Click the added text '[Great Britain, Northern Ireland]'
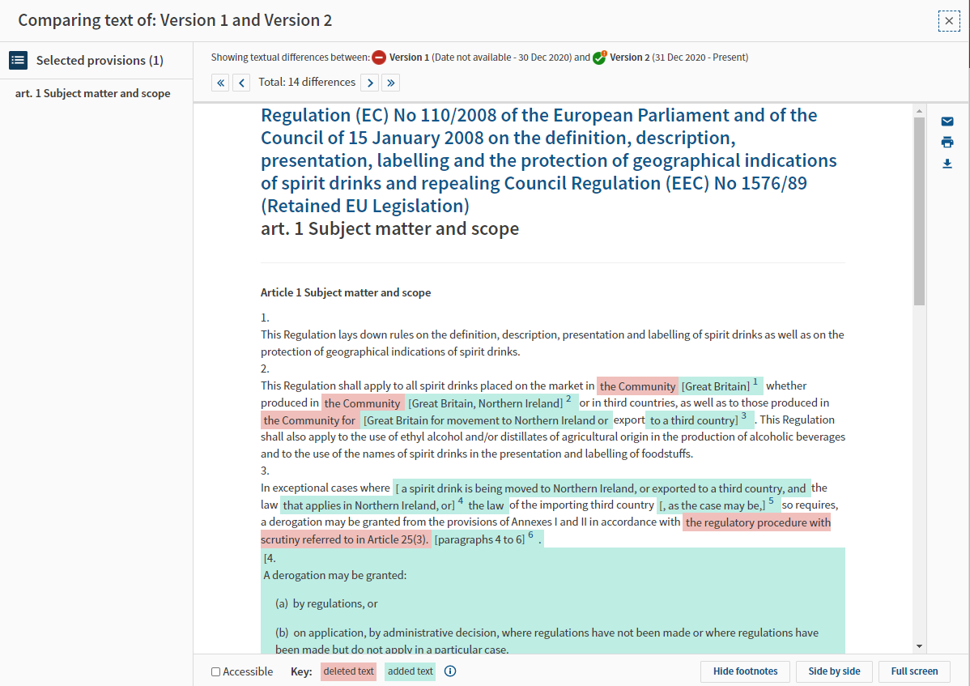This screenshot has height=686, width=970. [x=486, y=403]
